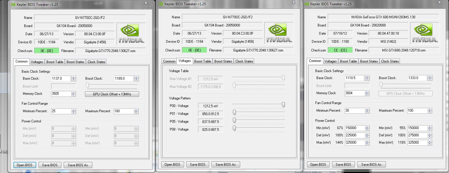Click GPU Clock Offset +13MHz button in left window
Screen dimensions: 449x173
[112, 94]
